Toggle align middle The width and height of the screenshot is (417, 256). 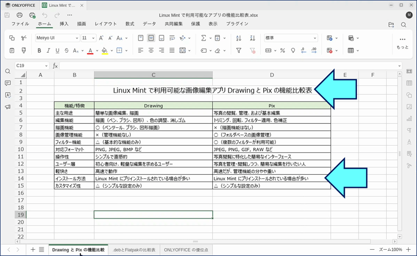coord(151,38)
